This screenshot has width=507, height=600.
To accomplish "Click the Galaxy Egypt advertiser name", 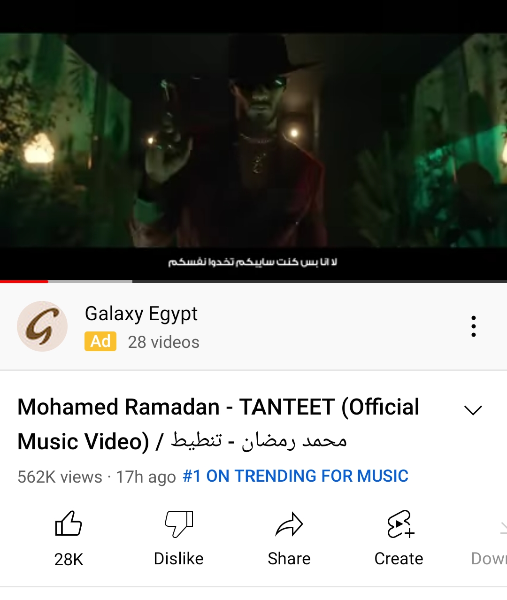I will point(141,314).
